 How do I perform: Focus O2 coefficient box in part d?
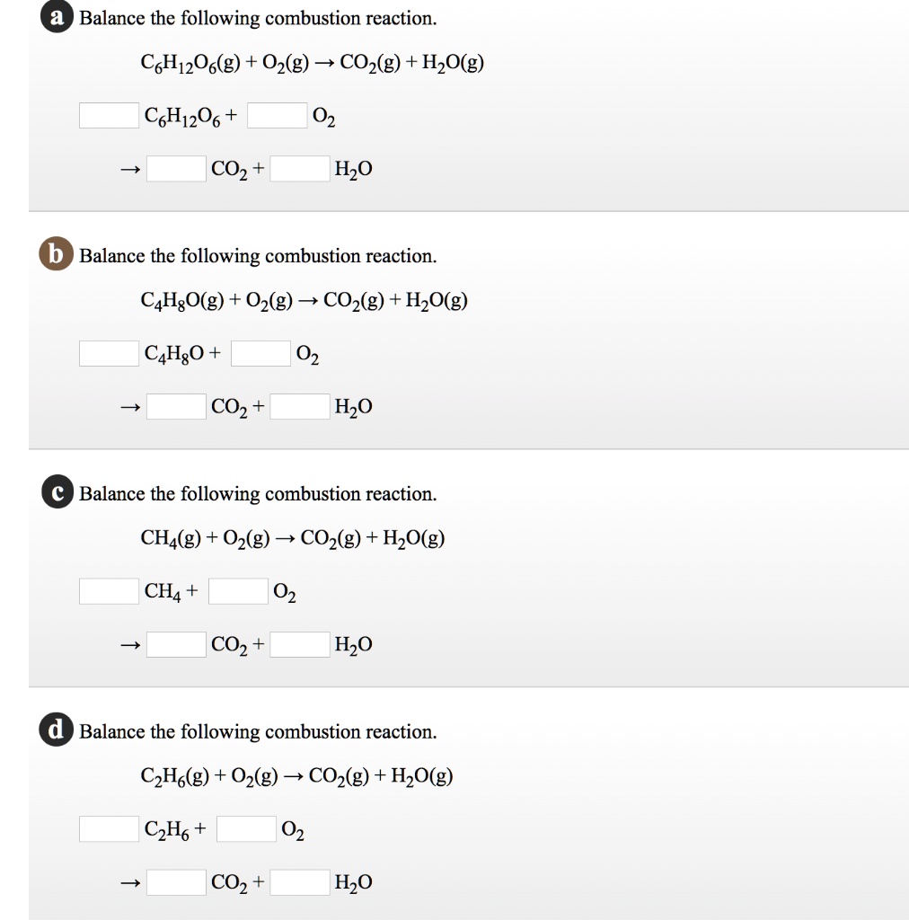point(246,829)
